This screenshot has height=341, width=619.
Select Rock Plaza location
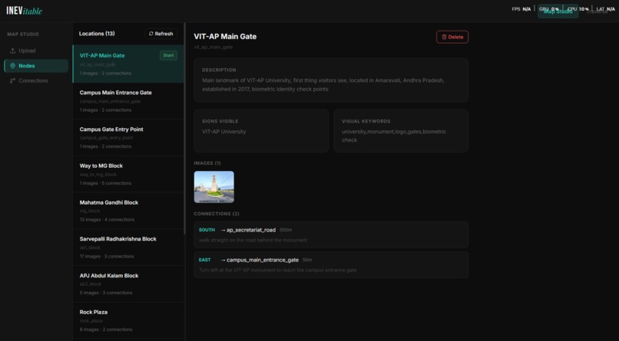(128, 320)
